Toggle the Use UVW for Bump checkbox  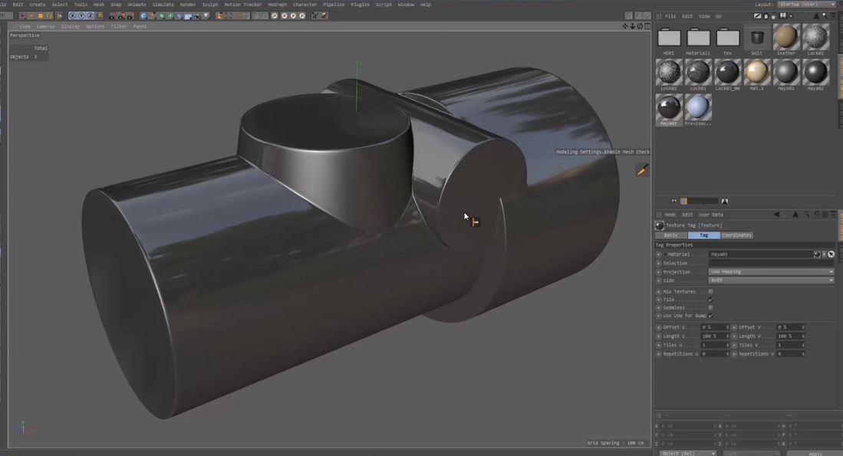click(x=710, y=316)
